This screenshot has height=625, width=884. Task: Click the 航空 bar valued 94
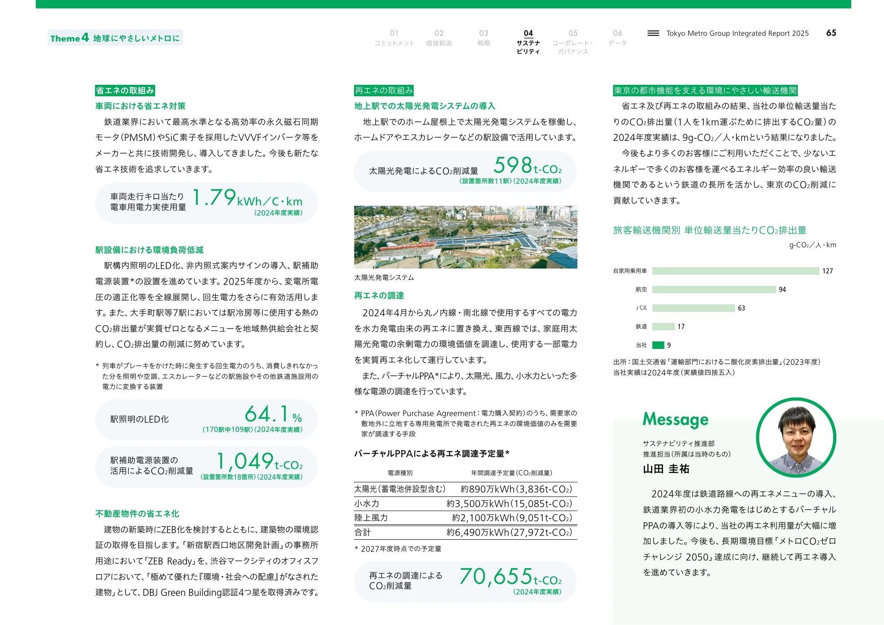pos(714,290)
